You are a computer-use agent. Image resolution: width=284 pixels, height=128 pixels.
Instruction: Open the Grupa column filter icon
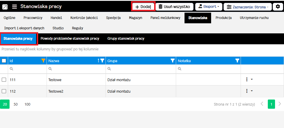click(173, 61)
